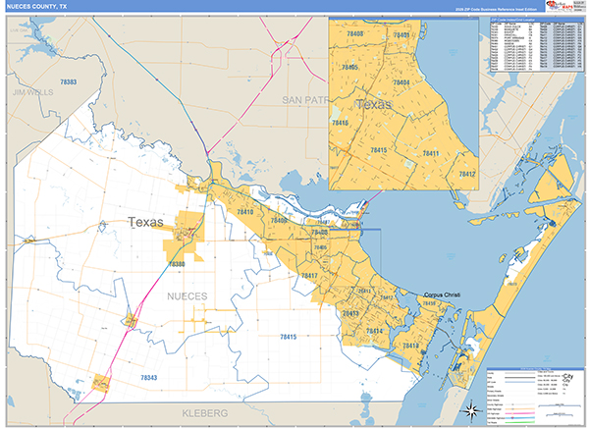This screenshot has width=589, height=428.
Task: Select the 78411 label in inset map
Action: [427, 153]
